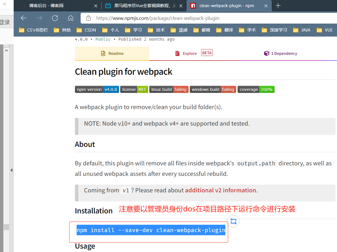Click the coverage 100% badge
The width and height of the screenshot is (337, 252).
click(x=256, y=89)
